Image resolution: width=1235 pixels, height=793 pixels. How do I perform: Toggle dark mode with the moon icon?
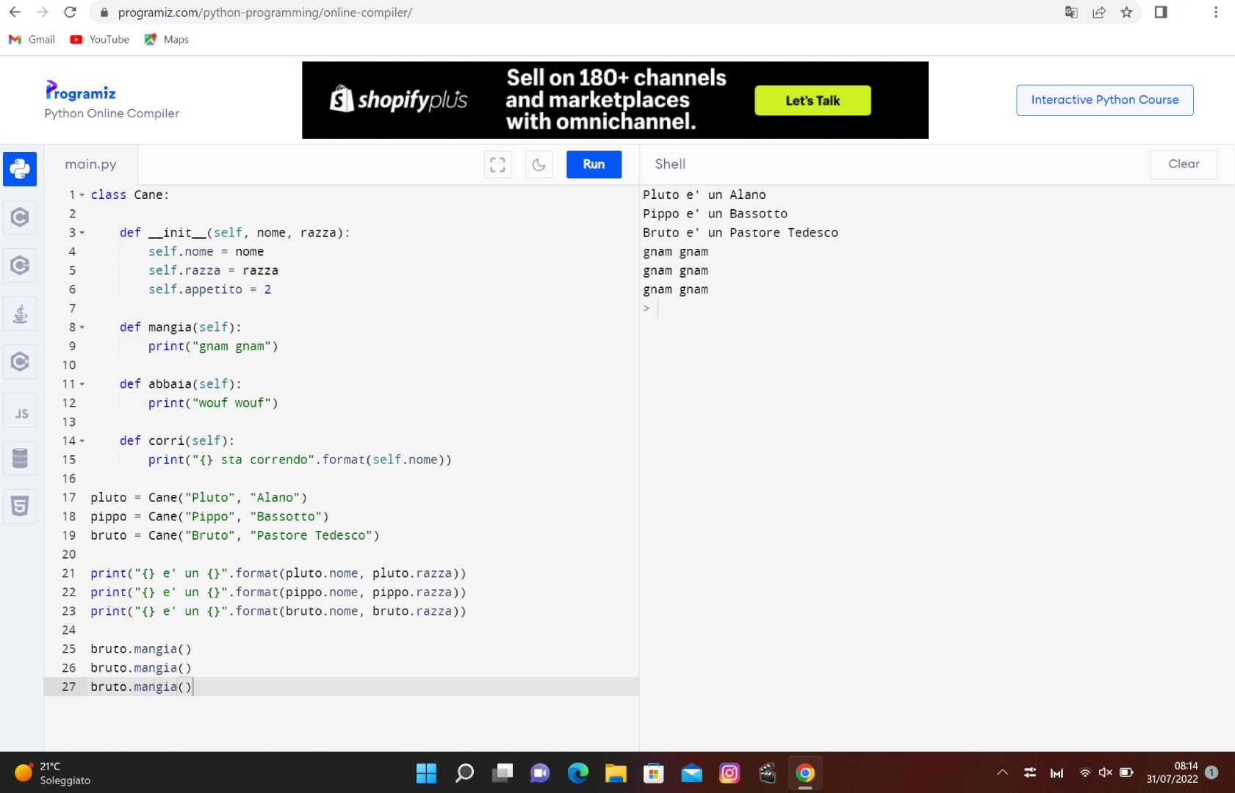point(539,164)
